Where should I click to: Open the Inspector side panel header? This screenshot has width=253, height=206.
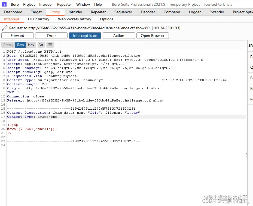point(251,46)
